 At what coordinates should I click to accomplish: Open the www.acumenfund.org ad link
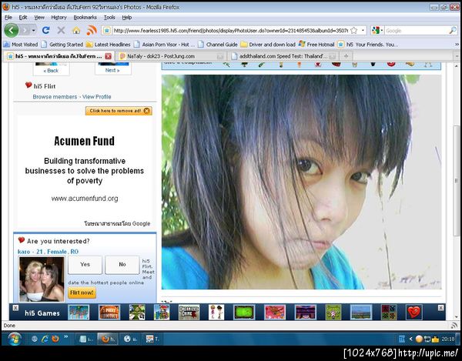pyautogui.click(x=85, y=199)
